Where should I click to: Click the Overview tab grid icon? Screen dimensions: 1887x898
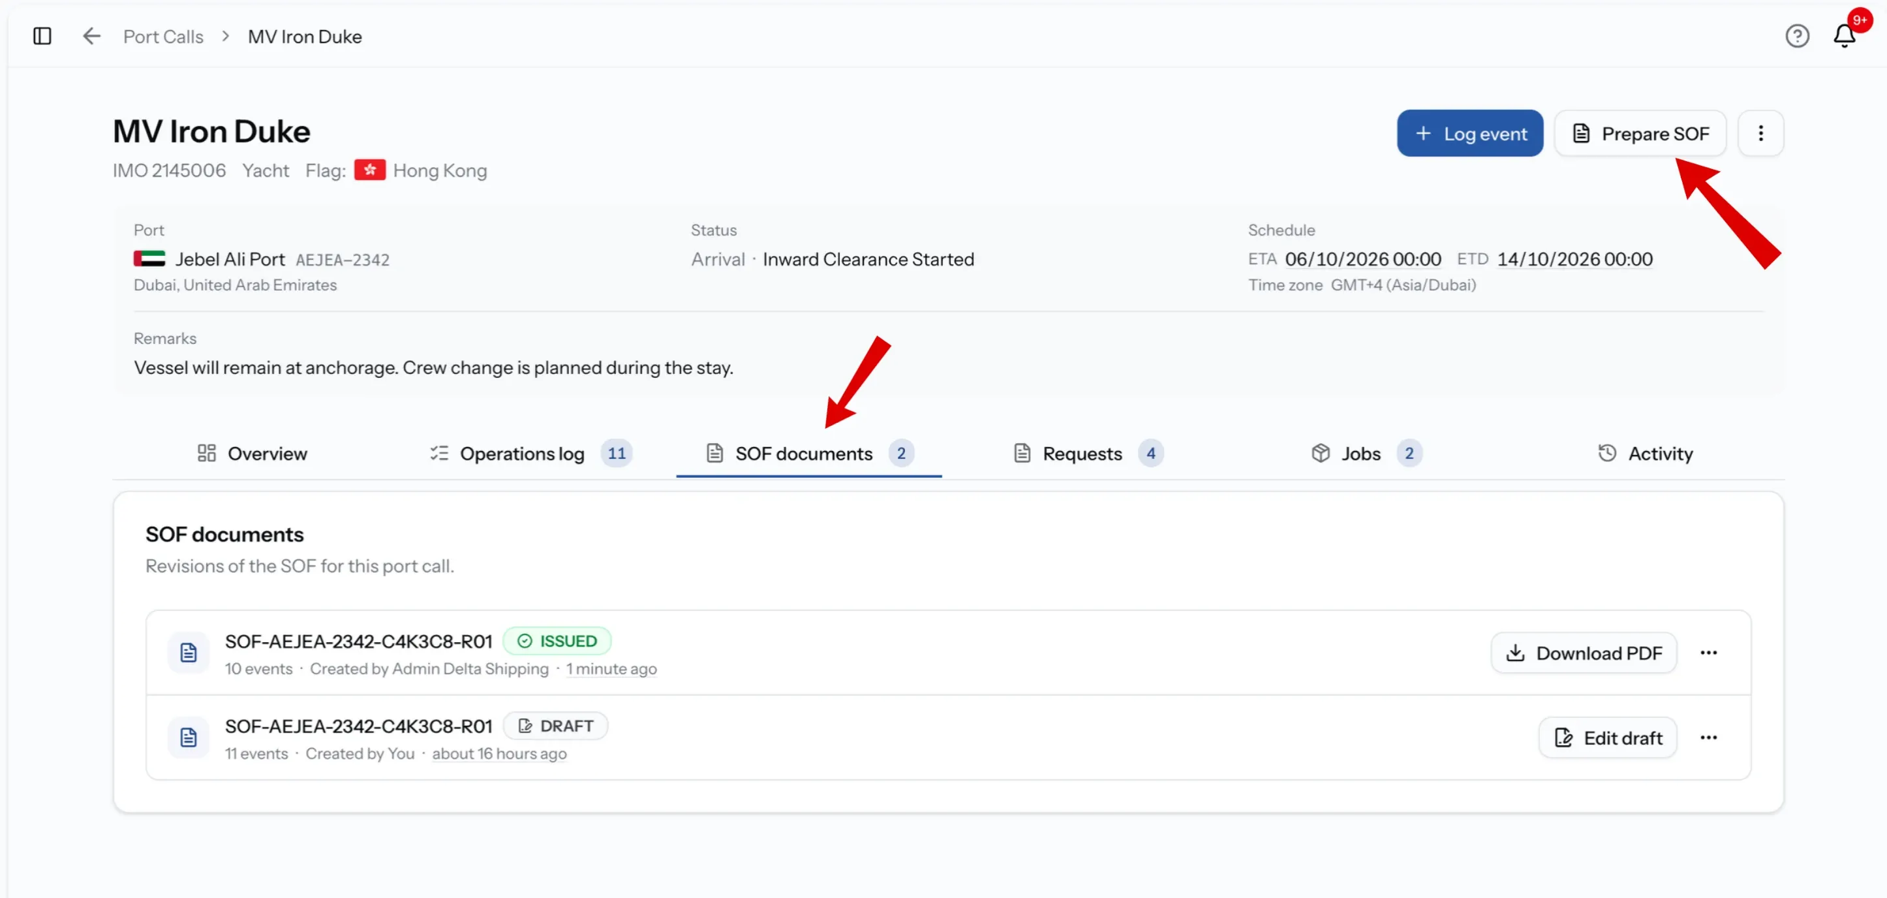[x=207, y=454]
